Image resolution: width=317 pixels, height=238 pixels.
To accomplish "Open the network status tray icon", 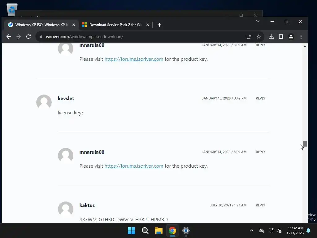I will [x=271, y=231].
